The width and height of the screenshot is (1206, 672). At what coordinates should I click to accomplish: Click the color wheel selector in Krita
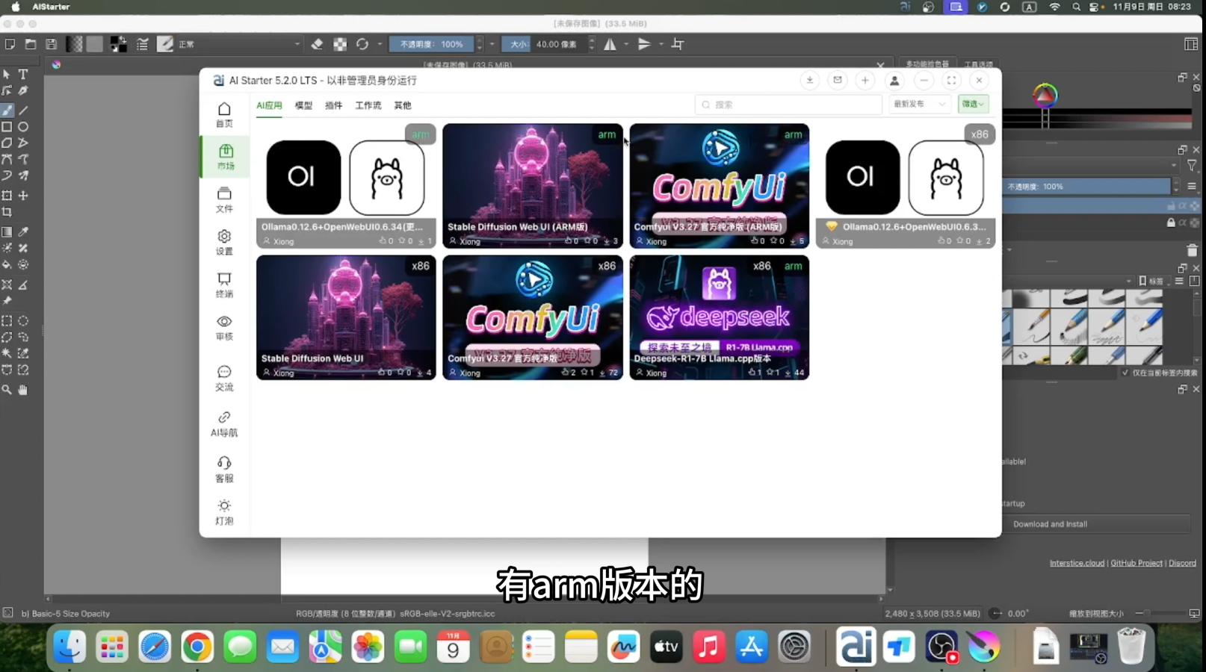(x=1045, y=96)
